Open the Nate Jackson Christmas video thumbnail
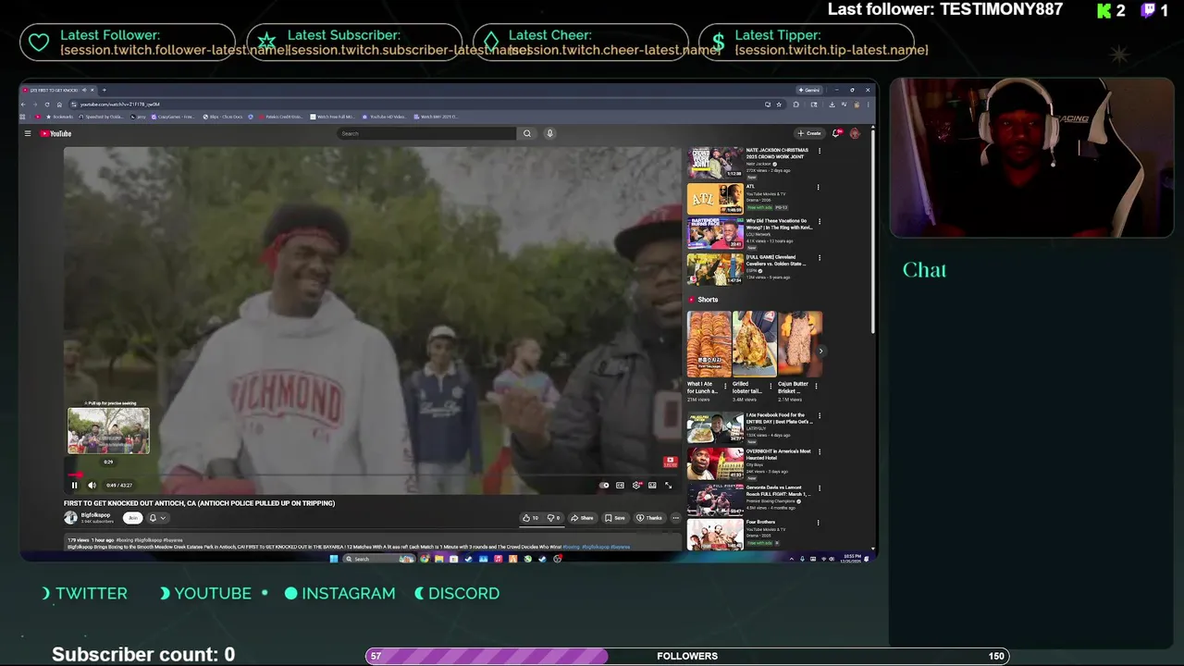The height and width of the screenshot is (666, 1184). pos(714,162)
